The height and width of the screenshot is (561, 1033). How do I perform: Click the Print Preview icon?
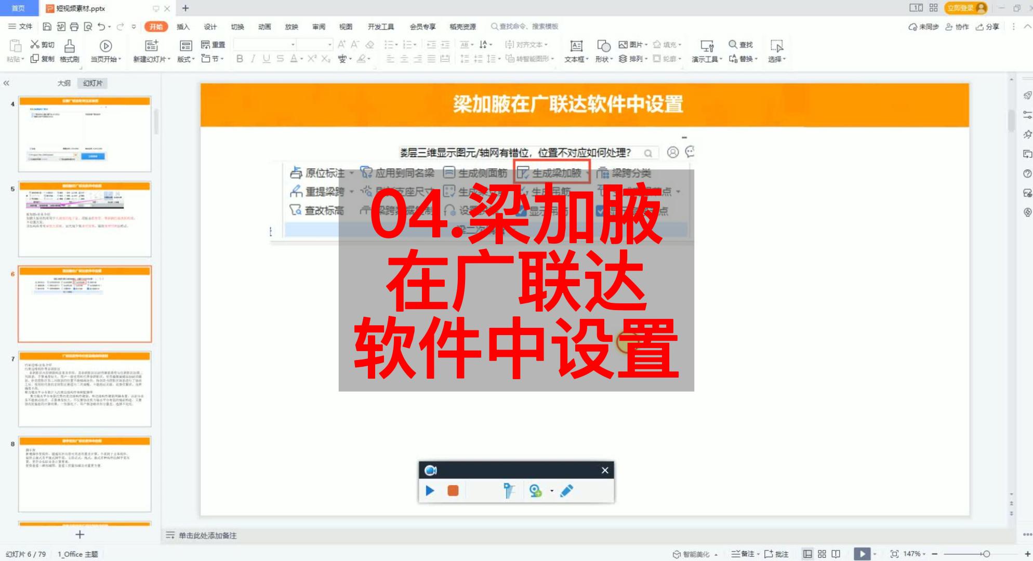pos(88,26)
